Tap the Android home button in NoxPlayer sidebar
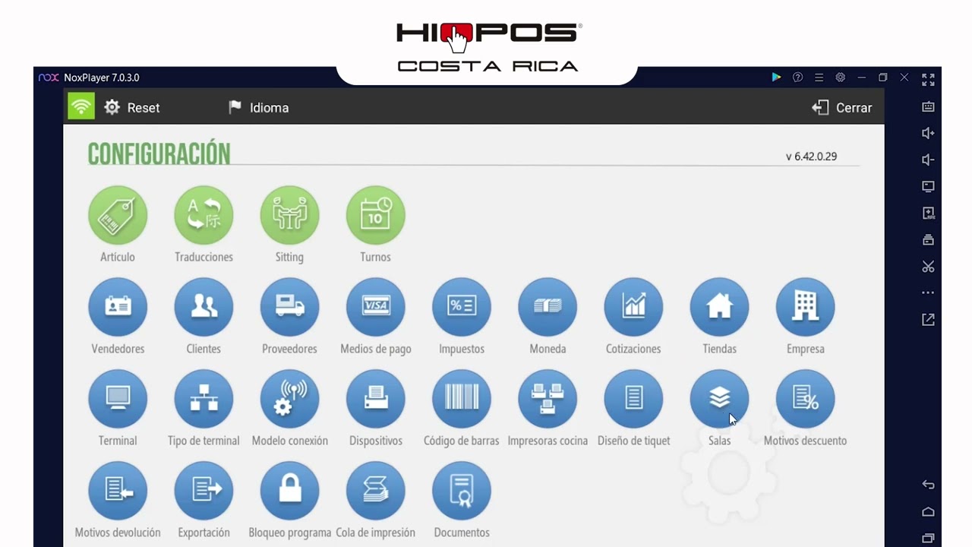Image resolution: width=972 pixels, height=547 pixels. tap(928, 512)
